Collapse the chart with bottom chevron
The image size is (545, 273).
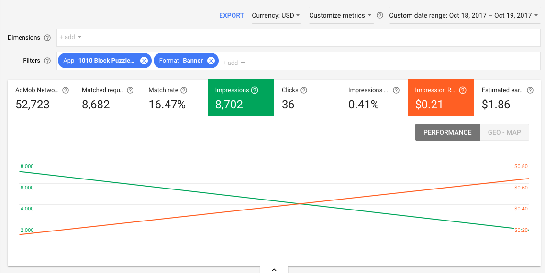coord(274,270)
